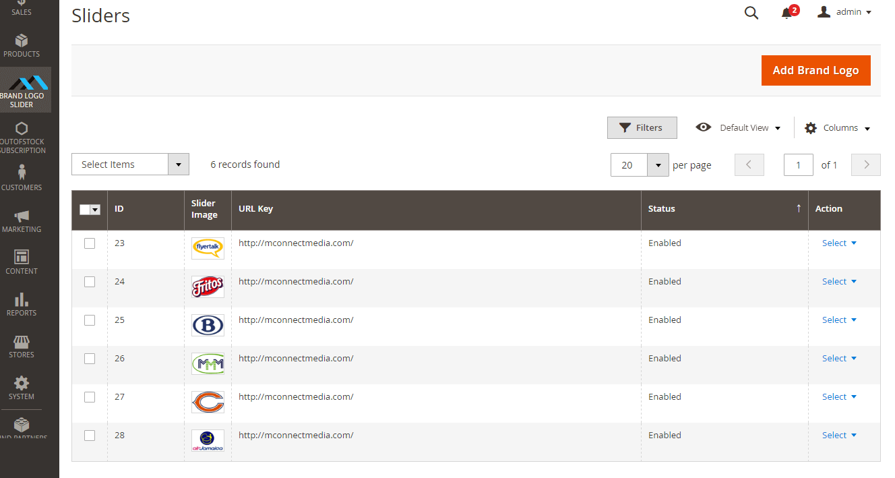Open the Reports bar chart menu
895x478 pixels.
(22, 304)
